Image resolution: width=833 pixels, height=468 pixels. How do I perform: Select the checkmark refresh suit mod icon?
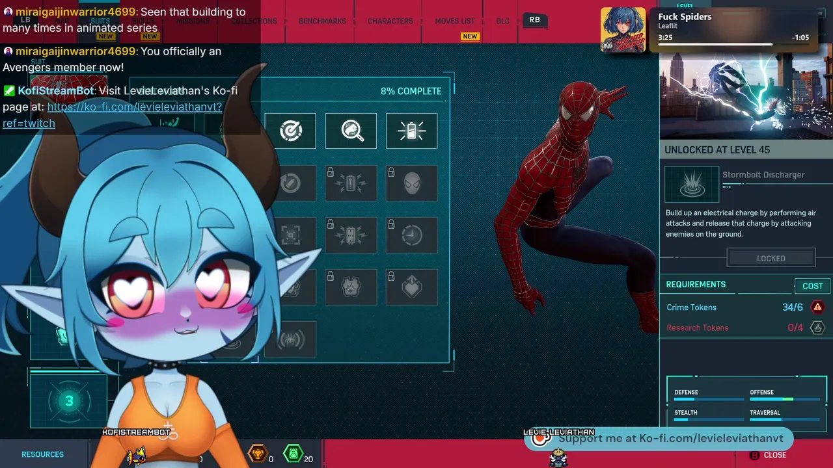pos(292,183)
